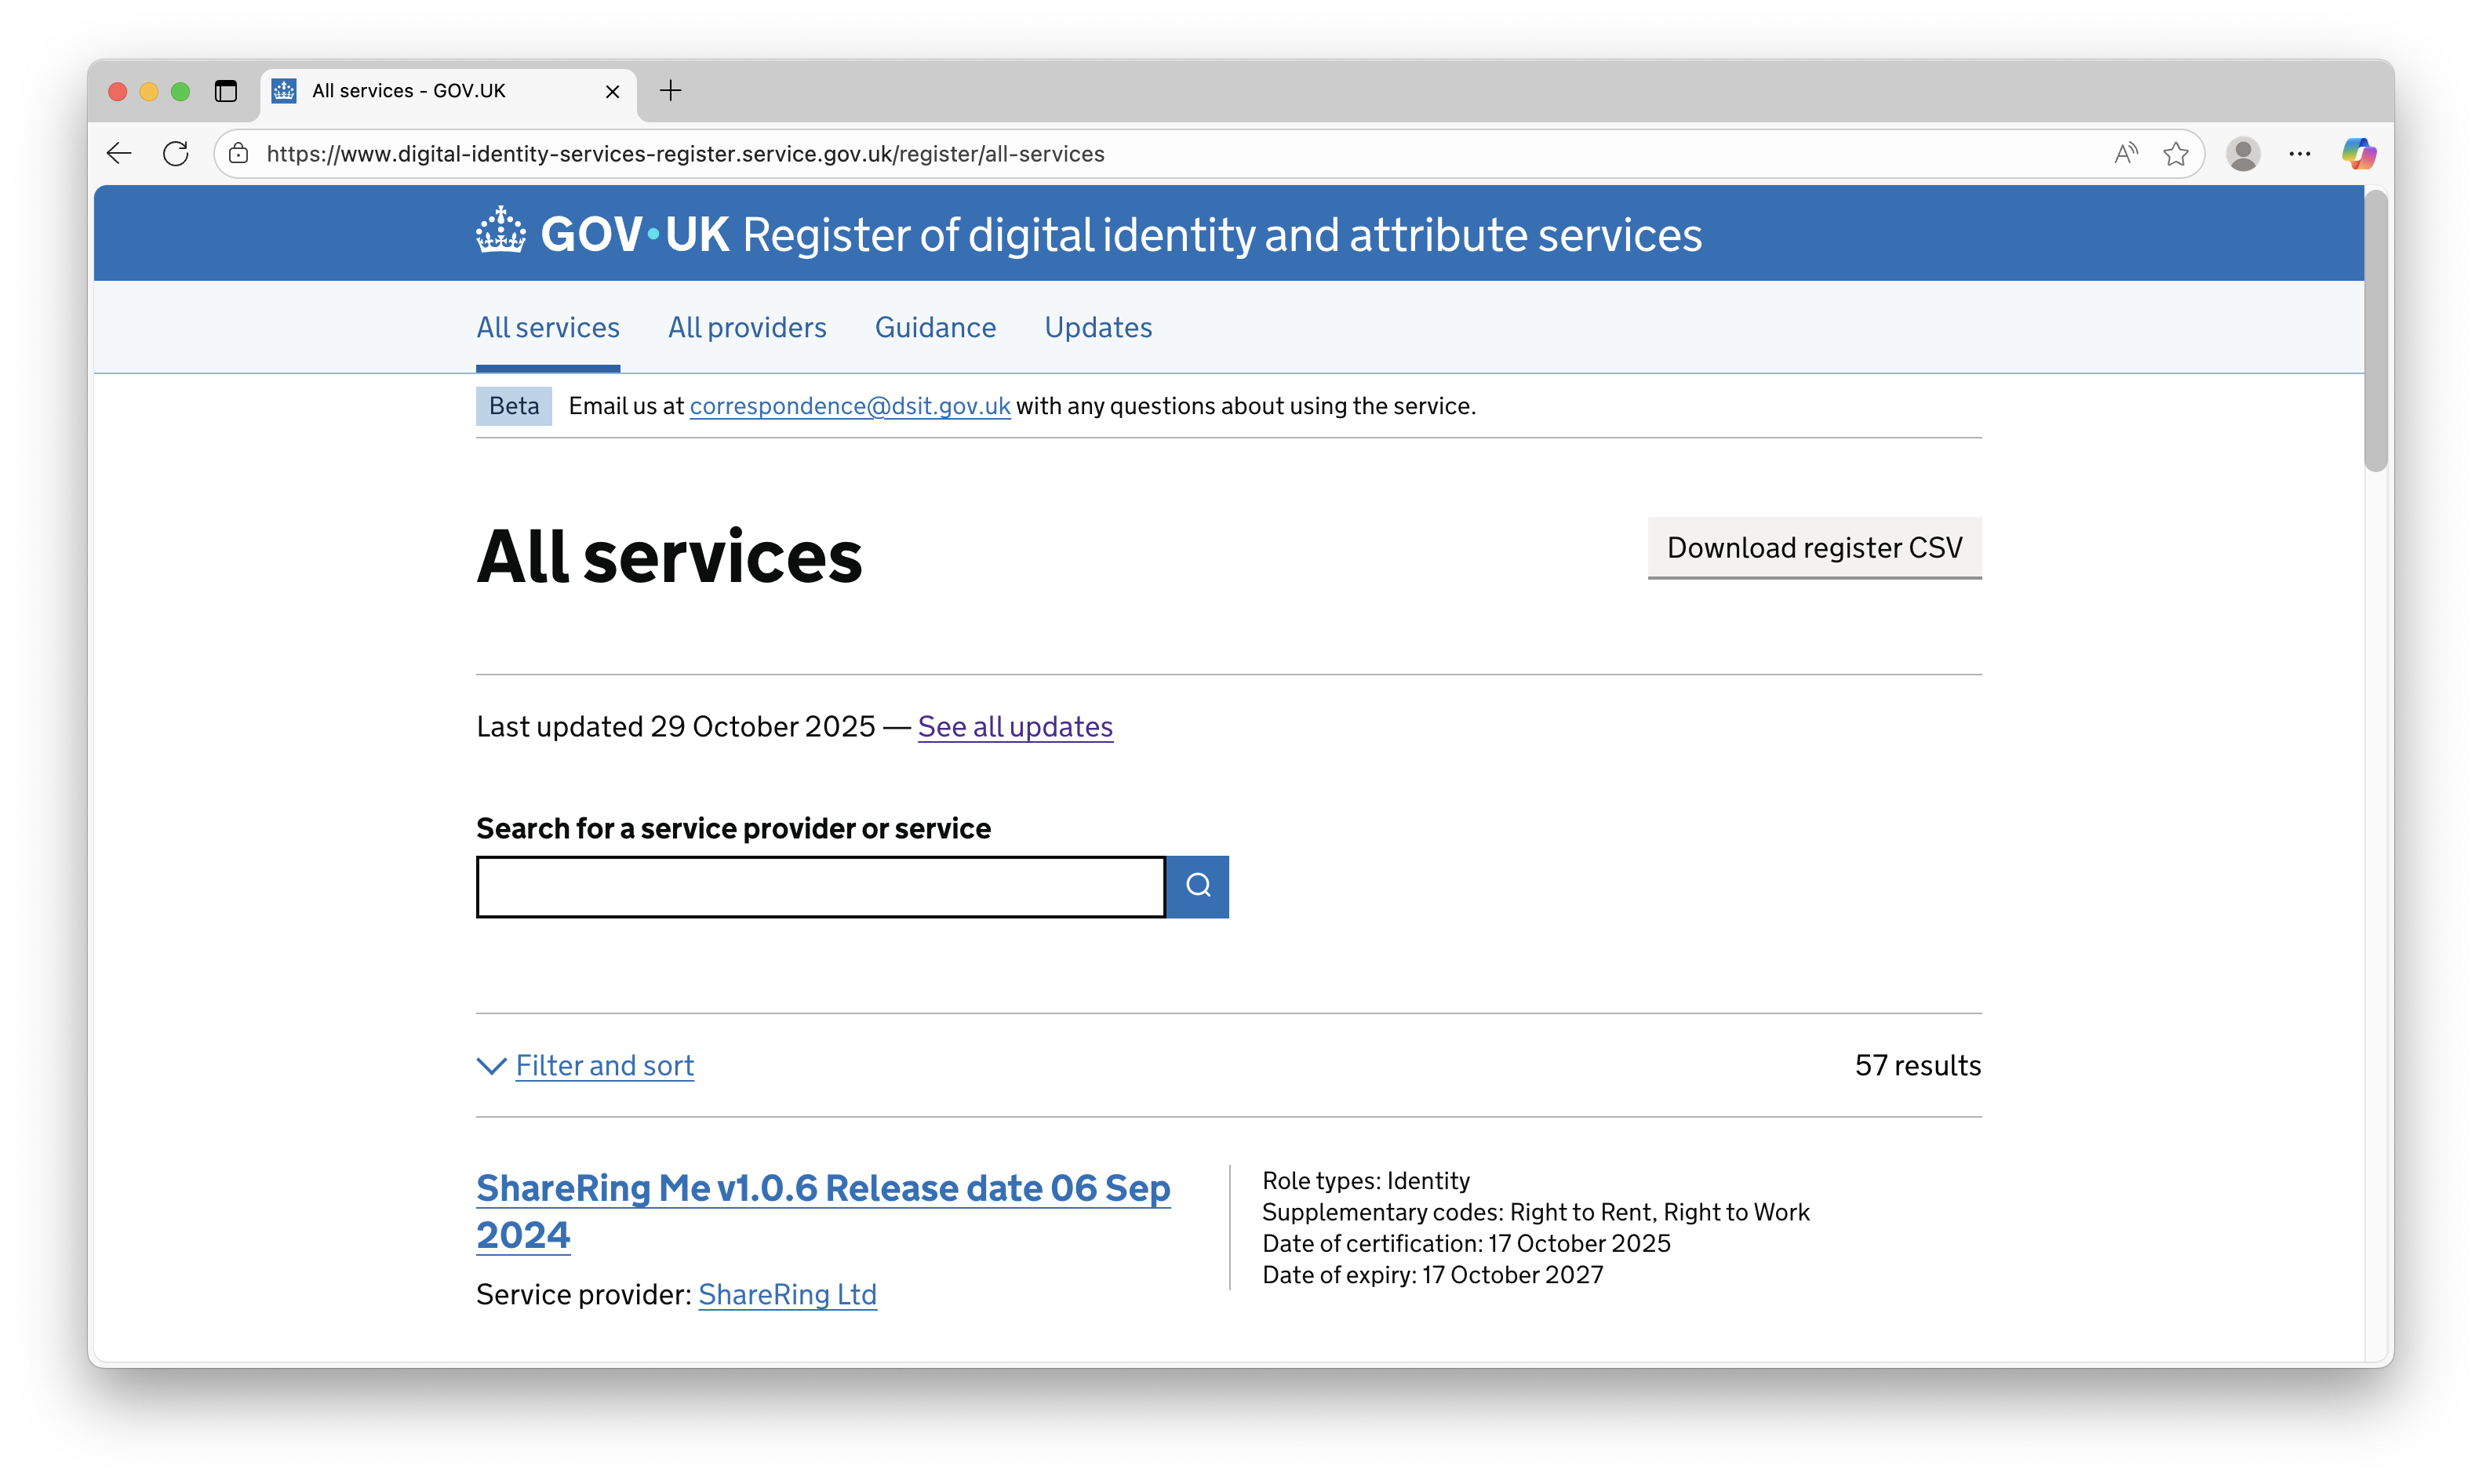Click the site security padlock icon
This screenshot has height=1484, width=2482.
238,153
